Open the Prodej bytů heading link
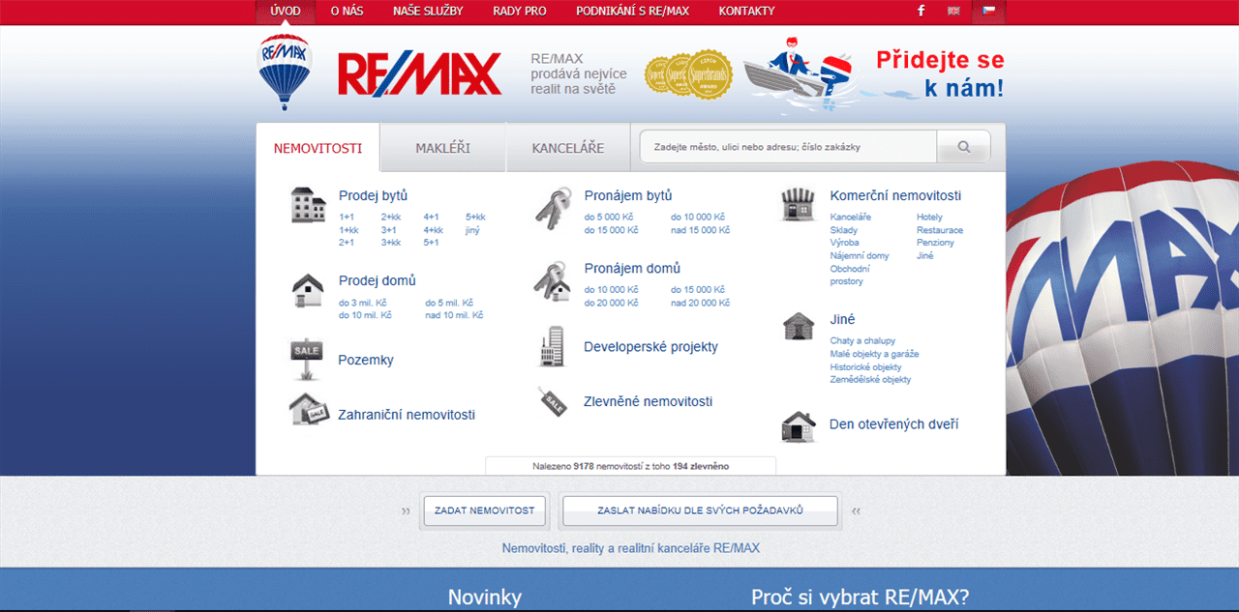The height and width of the screenshot is (612, 1239). pyautogui.click(x=374, y=195)
